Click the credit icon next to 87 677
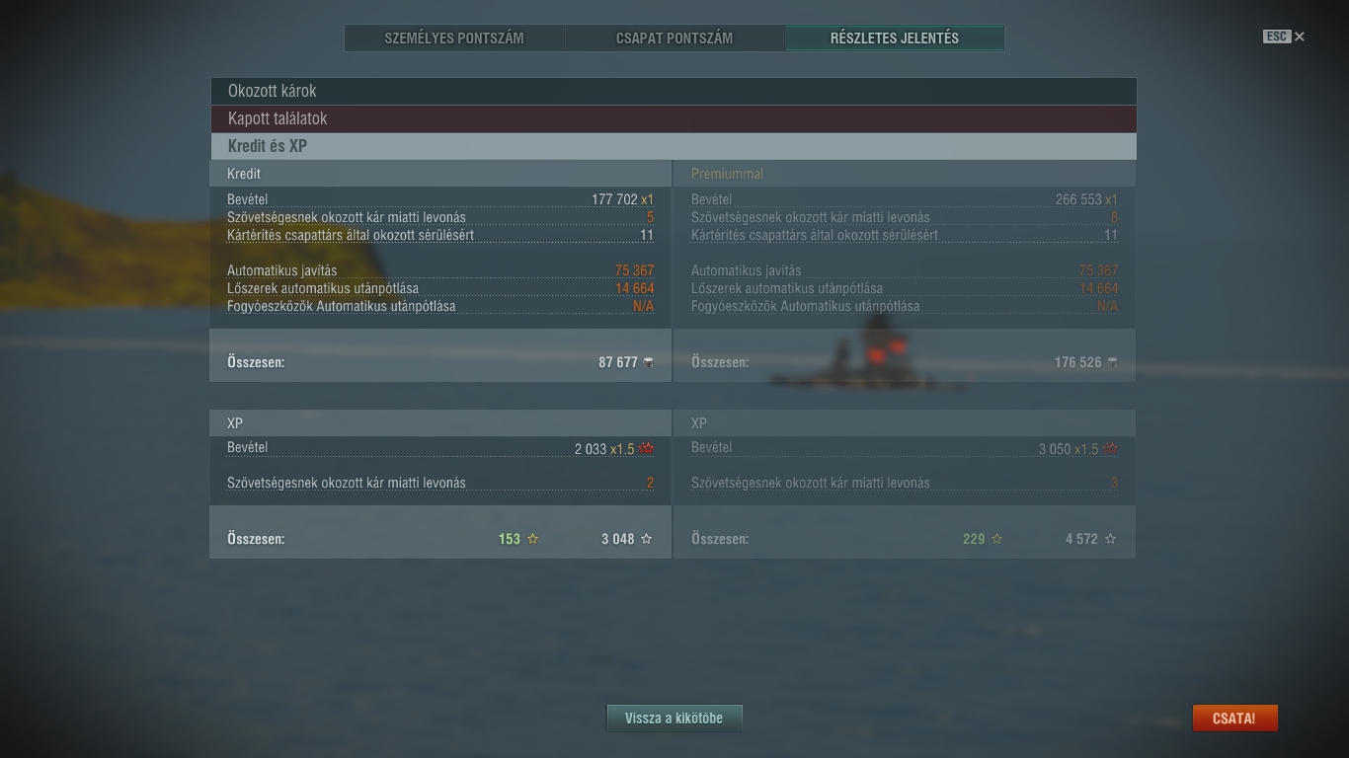The image size is (1349, 758). coord(648,362)
